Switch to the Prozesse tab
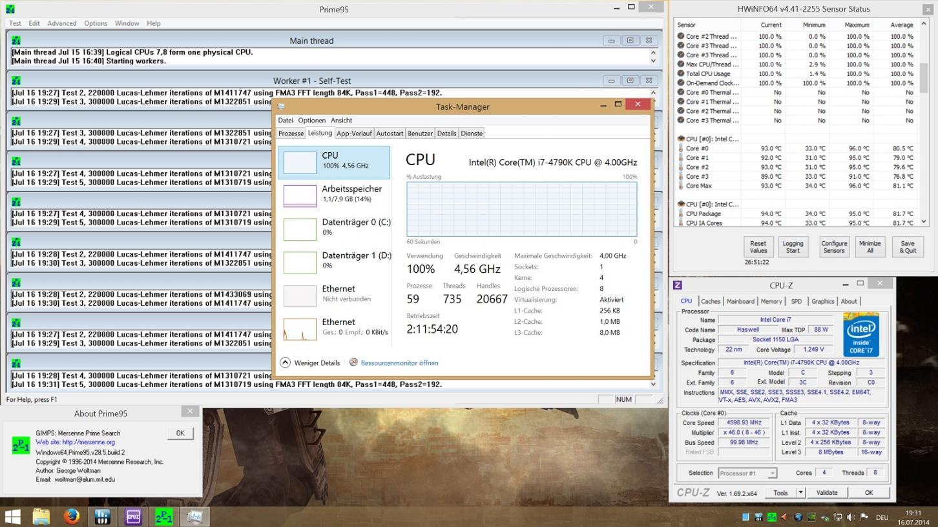The height and width of the screenshot is (527, 938). tap(291, 134)
